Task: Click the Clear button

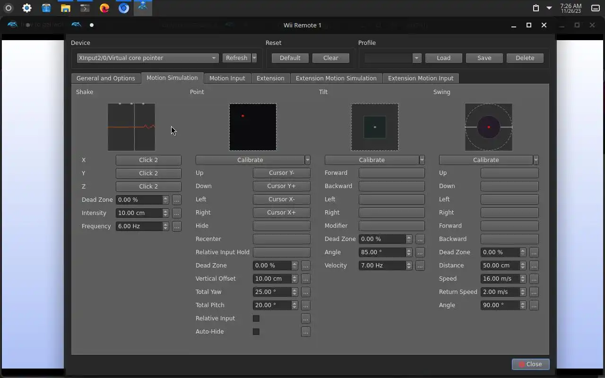Action: (331, 58)
